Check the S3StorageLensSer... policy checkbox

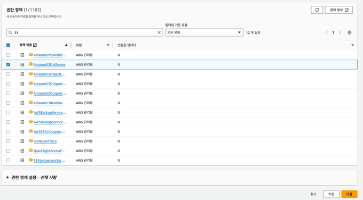tap(8, 160)
